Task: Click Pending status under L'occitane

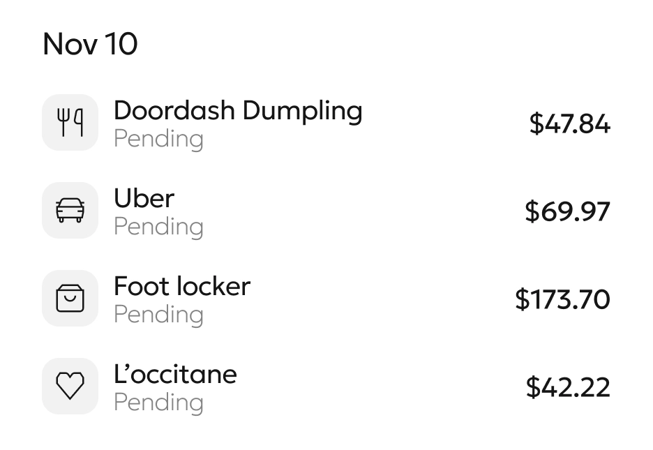Action: pyautogui.click(x=158, y=403)
